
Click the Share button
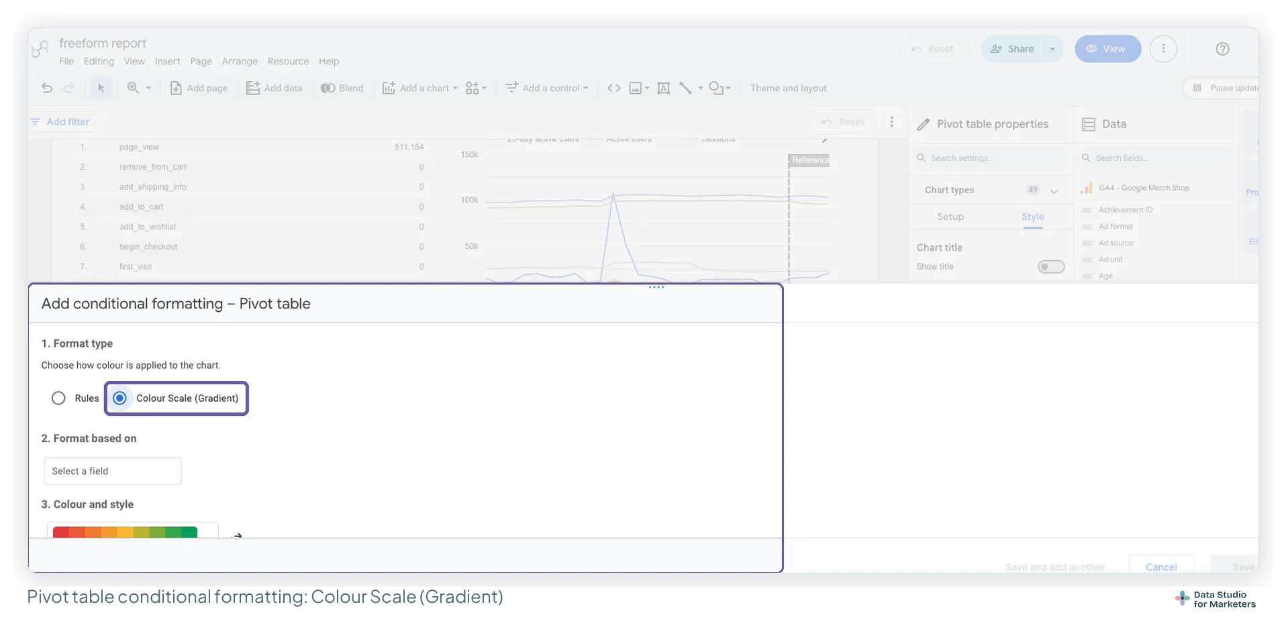click(1011, 49)
